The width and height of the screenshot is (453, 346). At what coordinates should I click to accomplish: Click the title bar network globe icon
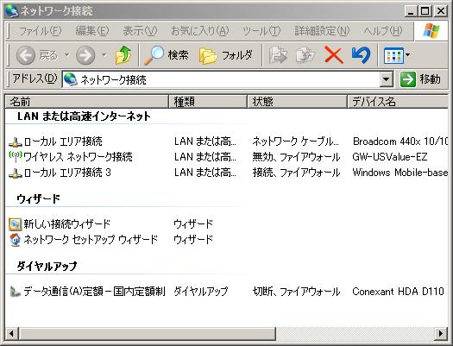11,10
